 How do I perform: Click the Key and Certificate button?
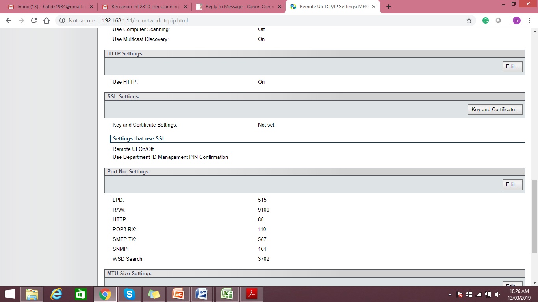[x=495, y=109]
